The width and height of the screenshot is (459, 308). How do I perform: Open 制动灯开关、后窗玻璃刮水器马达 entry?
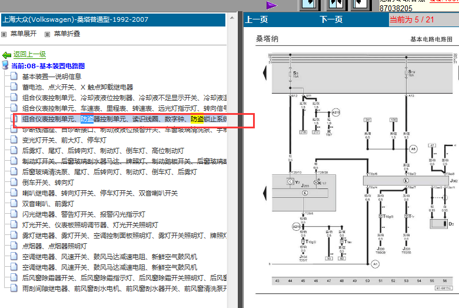tap(124, 161)
